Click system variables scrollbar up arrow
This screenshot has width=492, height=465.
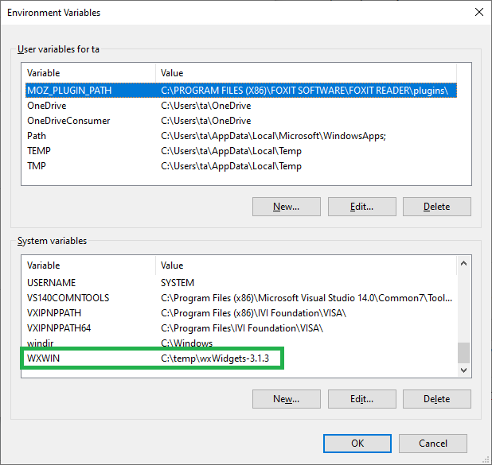464,263
